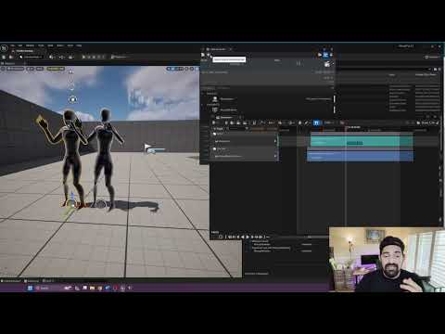Viewport: 445px width, 334px height.
Task: Open the Edit menu
Action: tap(20, 45)
